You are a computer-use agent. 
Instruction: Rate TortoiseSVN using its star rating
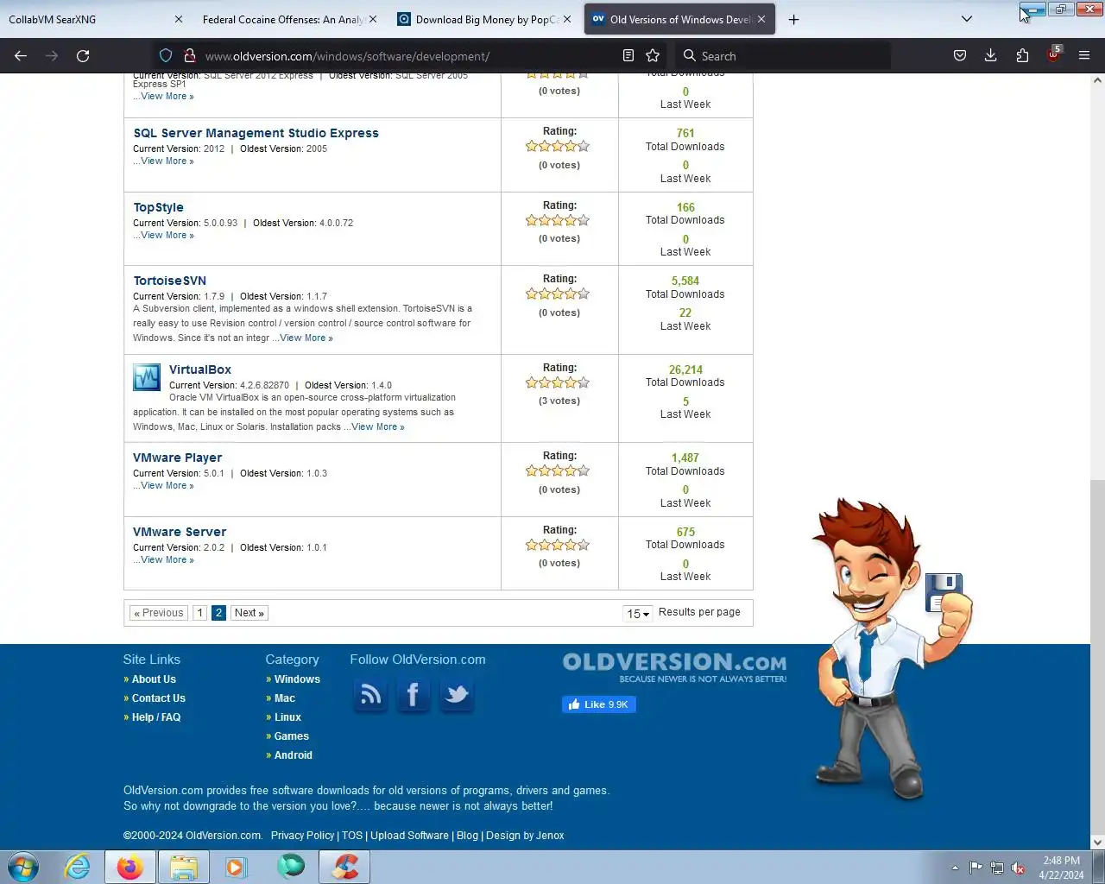[x=558, y=294]
